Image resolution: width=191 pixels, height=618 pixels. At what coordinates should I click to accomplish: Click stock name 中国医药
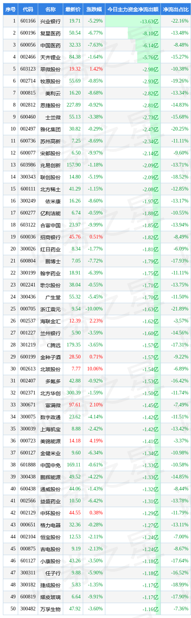(x=50, y=45)
